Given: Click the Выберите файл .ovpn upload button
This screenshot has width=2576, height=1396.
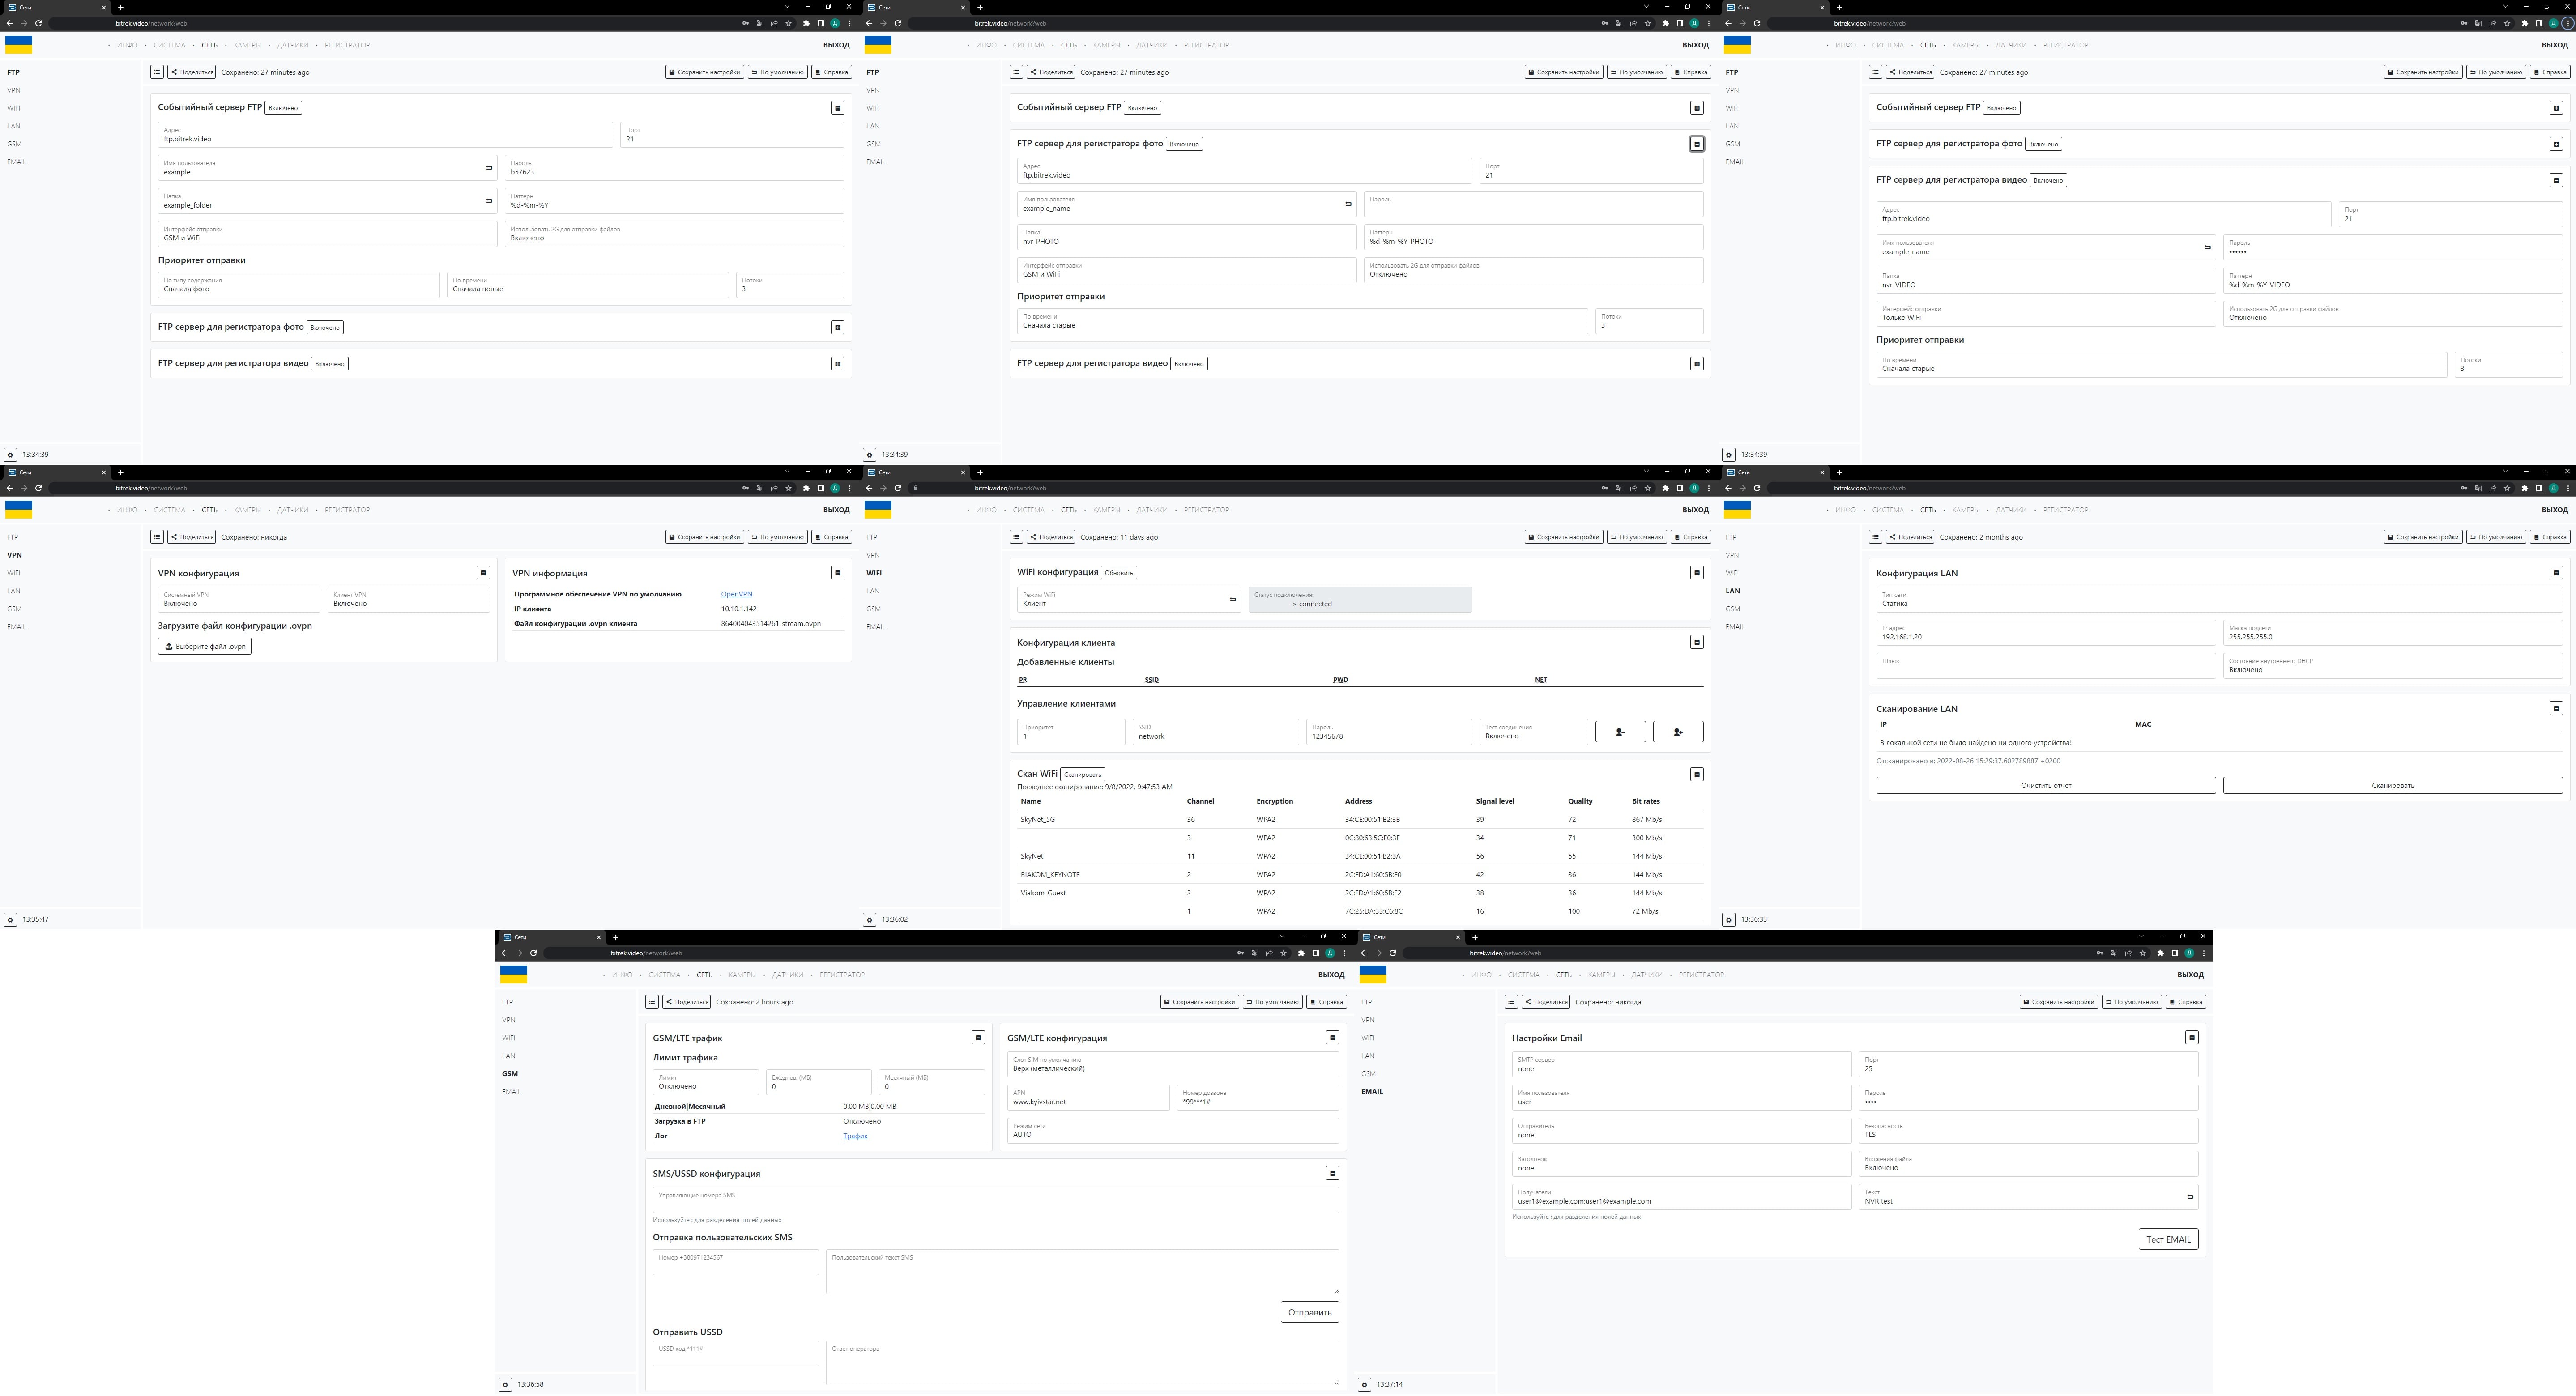Looking at the screenshot, I should pos(205,647).
